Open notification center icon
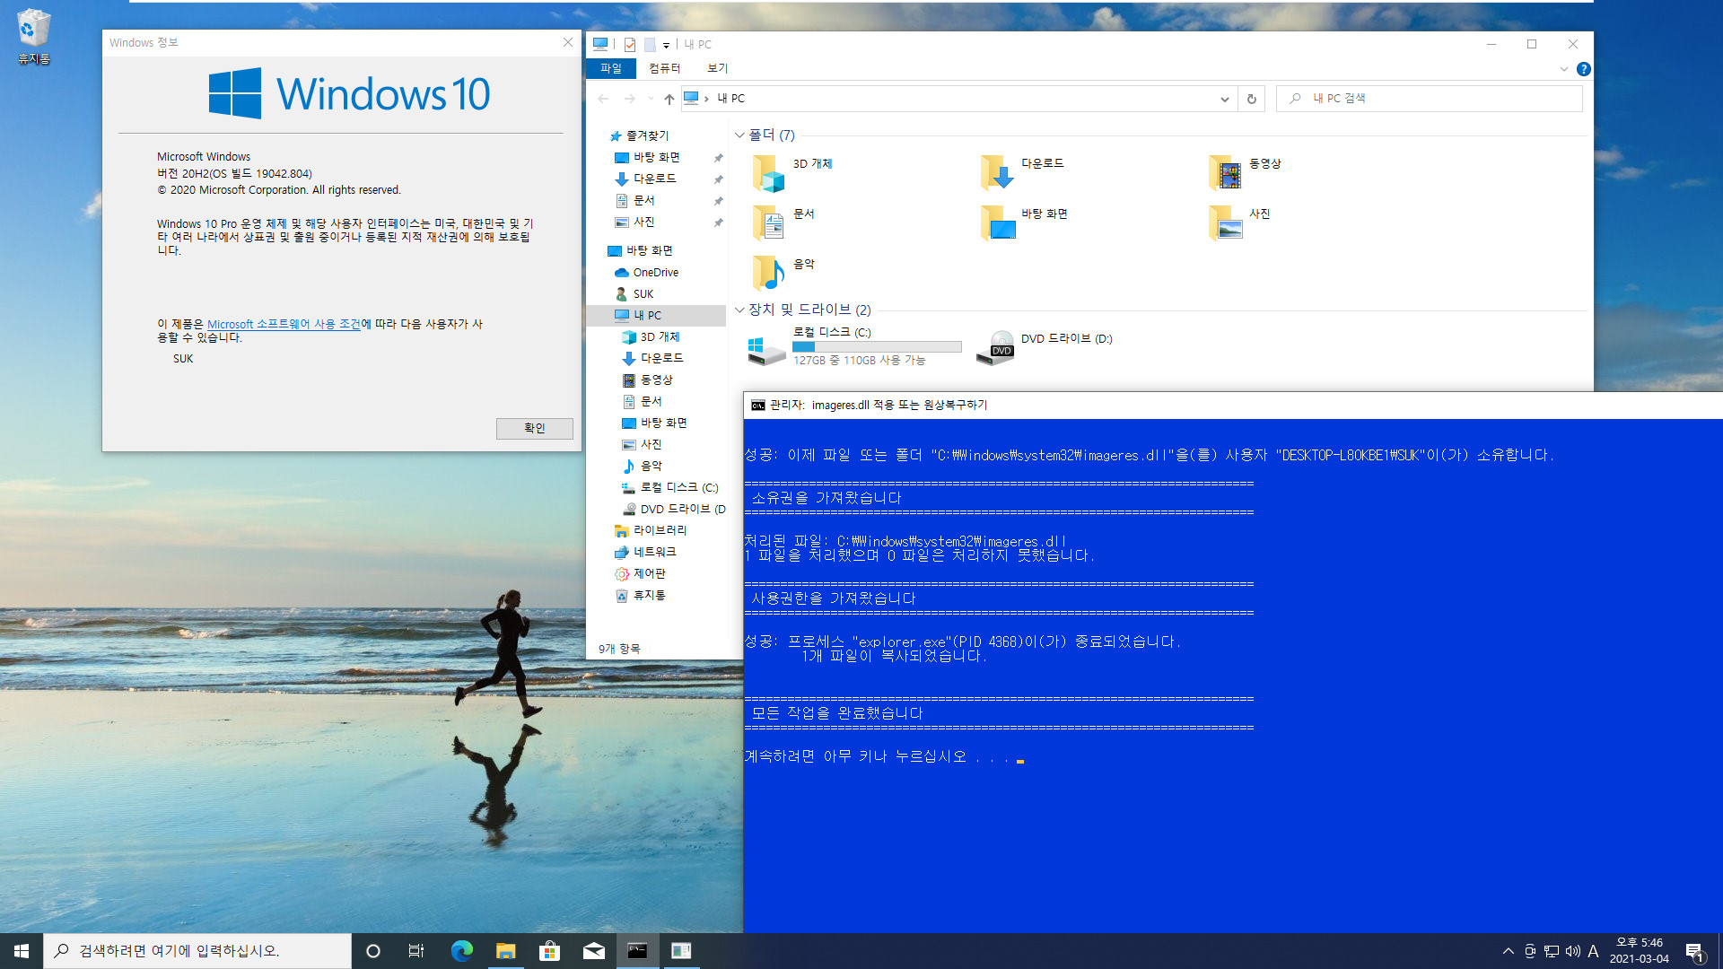Viewport: 1723px width, 969px height. (1694, 951)
